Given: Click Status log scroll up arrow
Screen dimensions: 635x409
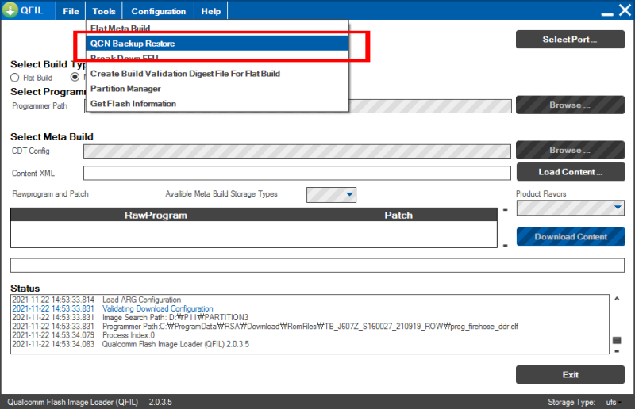Looking at the screenshot, I should coord(617,299).
